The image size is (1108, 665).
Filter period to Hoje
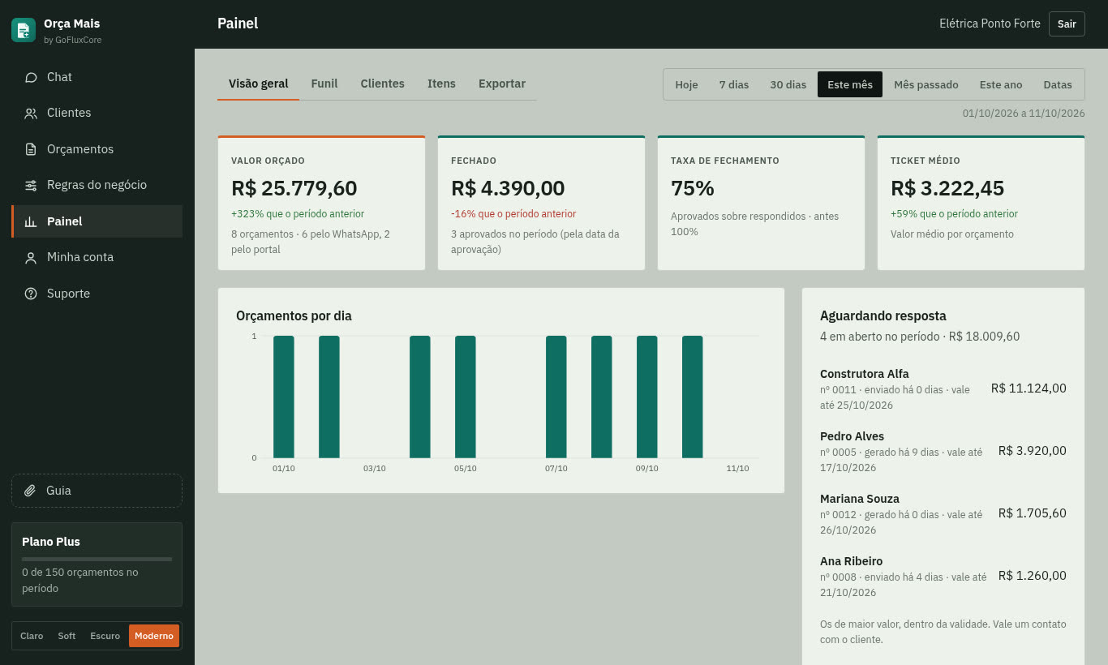click(x=686, y=84)
